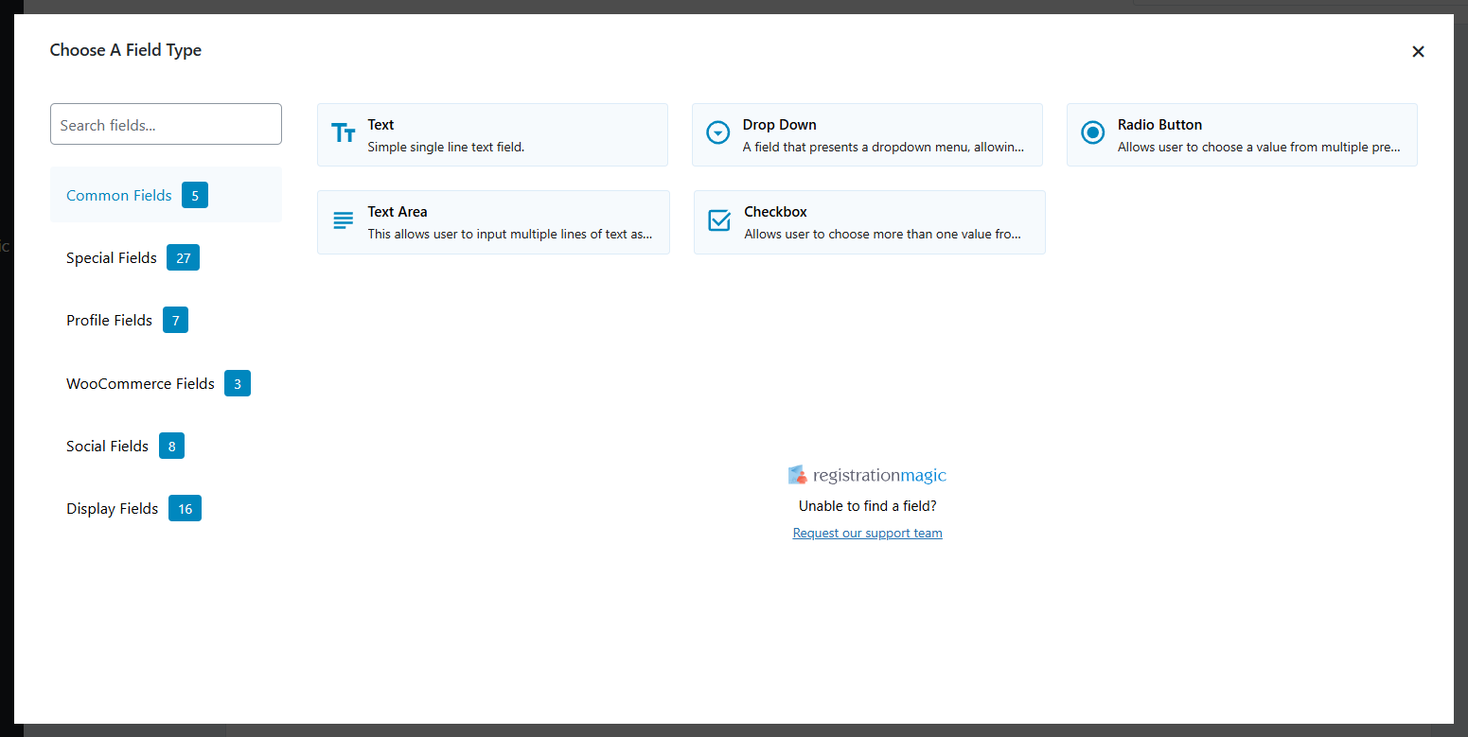Click the Text Area lines icon
This screenshot has height=737, width=1468.
pyautogui.click(x=344, y=220)
